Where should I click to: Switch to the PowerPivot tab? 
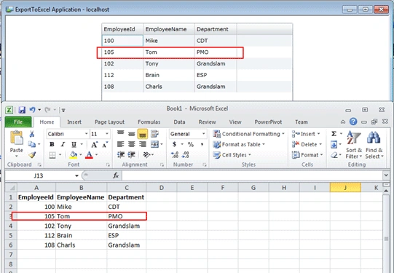coord(268,122)
